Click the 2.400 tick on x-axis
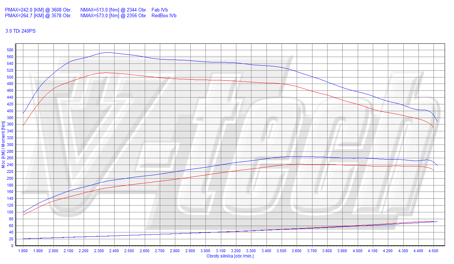 (114, 251)
